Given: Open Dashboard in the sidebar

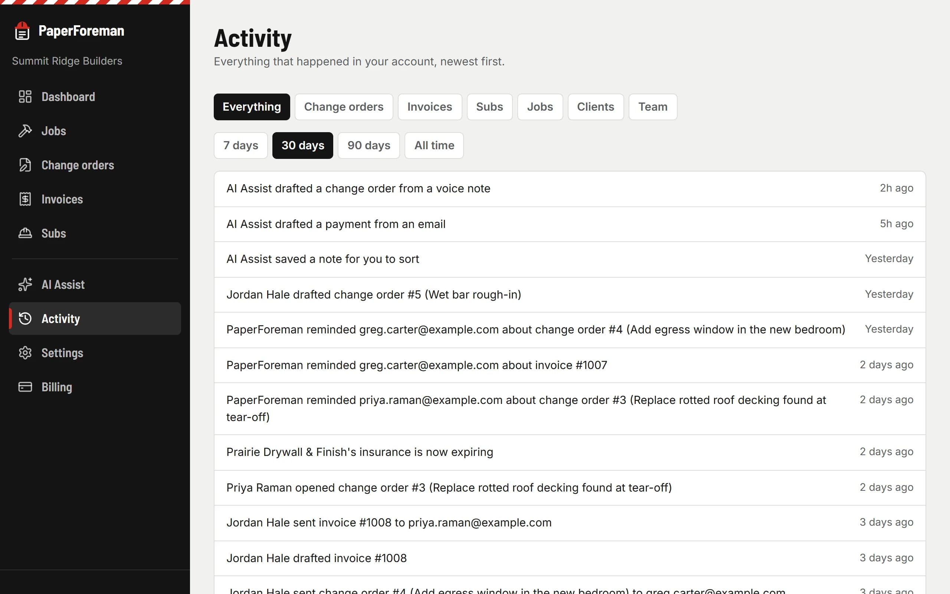Looking at the screenshot, I should pos(95,97).
